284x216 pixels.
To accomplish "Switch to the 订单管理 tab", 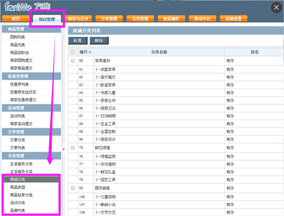I will pyautogui.click(x=106, y=19).
